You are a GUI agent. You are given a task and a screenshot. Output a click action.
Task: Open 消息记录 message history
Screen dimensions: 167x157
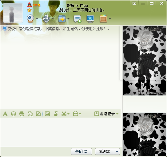point(105,114)
